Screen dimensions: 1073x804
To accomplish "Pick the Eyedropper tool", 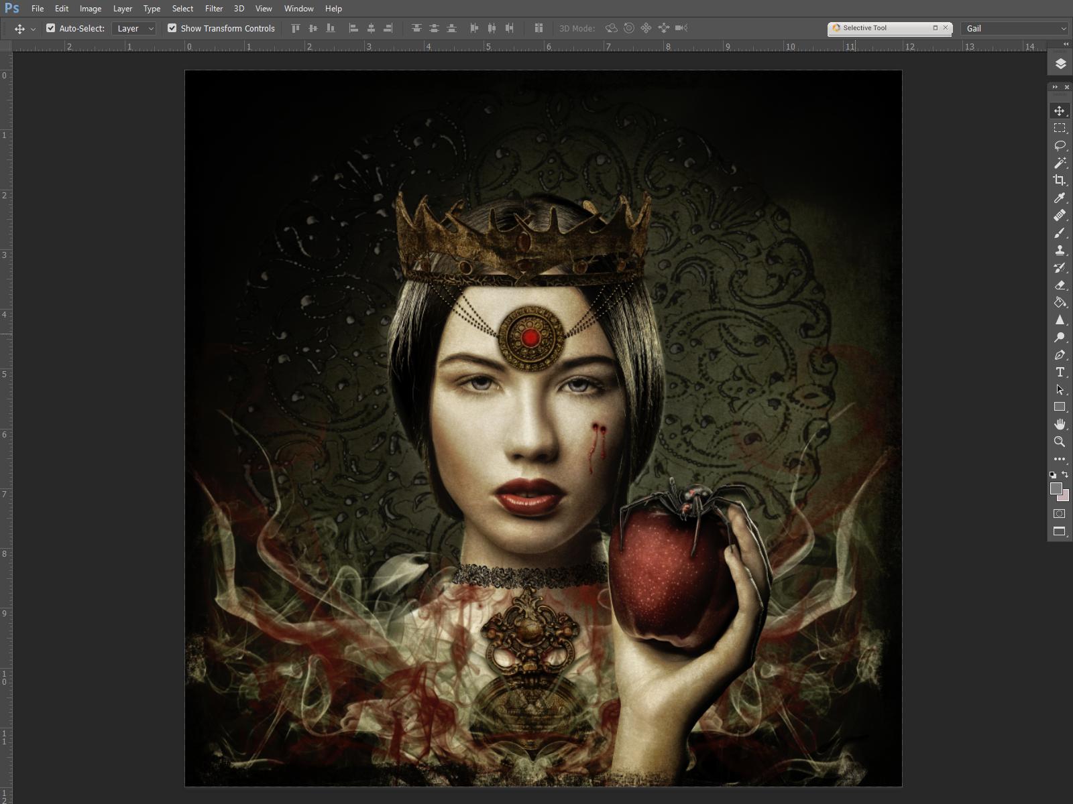I will 1060,198.
